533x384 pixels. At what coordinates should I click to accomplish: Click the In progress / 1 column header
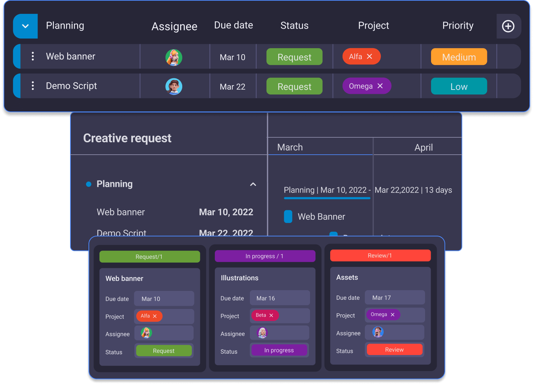[x=265, y=256]
